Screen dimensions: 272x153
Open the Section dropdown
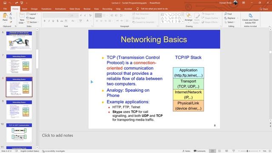pos(32,22)
